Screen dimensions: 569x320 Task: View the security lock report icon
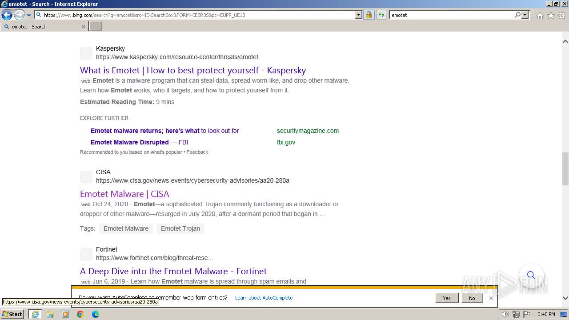coord(369,15)
